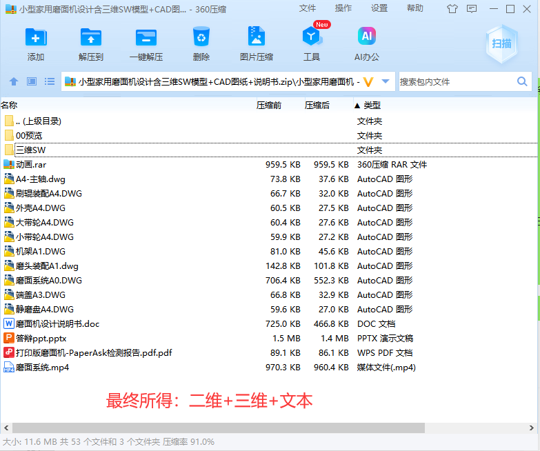The image size is (540, 451).
Task: Open the 设置 menu
Action: (379, 8)
